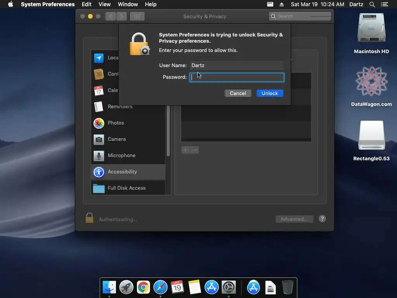Click the Unlock button
Screen dimensions: 397x298
click(270, 93)
